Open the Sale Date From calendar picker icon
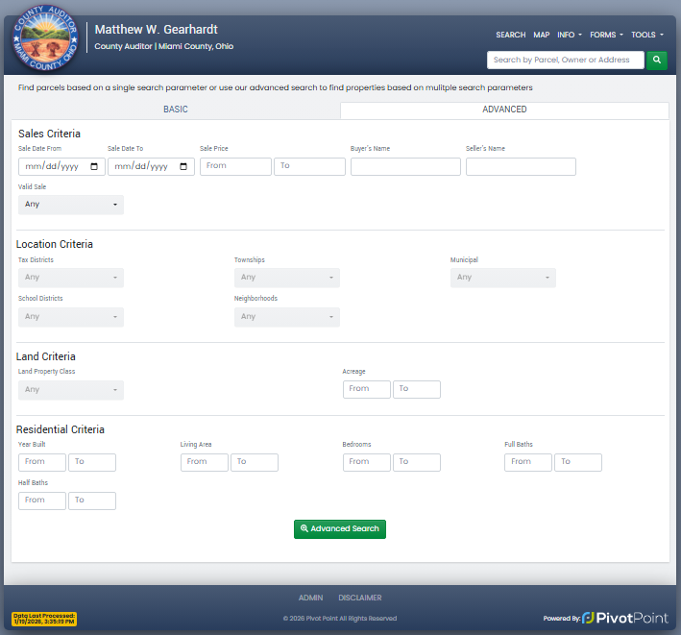This screenshot has width=681, height=635. [94, 166]
